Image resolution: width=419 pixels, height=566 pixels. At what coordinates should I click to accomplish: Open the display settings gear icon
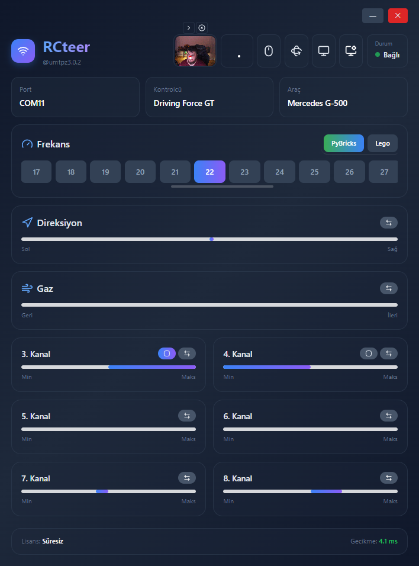tap(351, 51)
